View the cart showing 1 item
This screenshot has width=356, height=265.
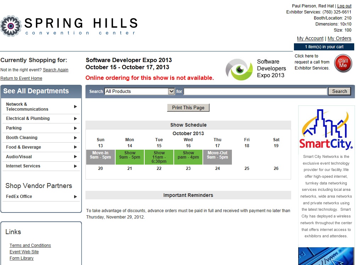tap(324, 46)
